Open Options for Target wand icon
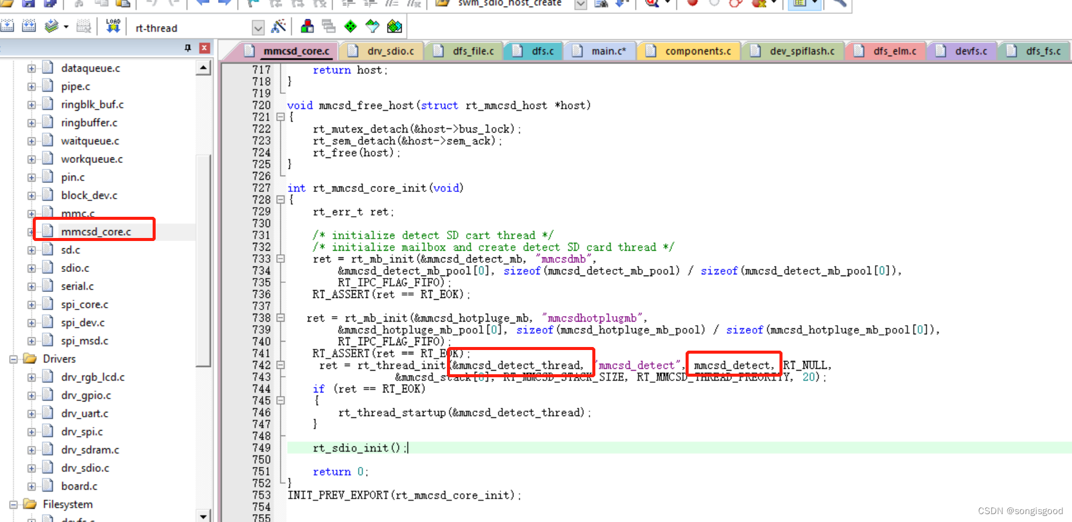Image resolution: width=1072 pixels, height=522 pixels. [279, 26]
